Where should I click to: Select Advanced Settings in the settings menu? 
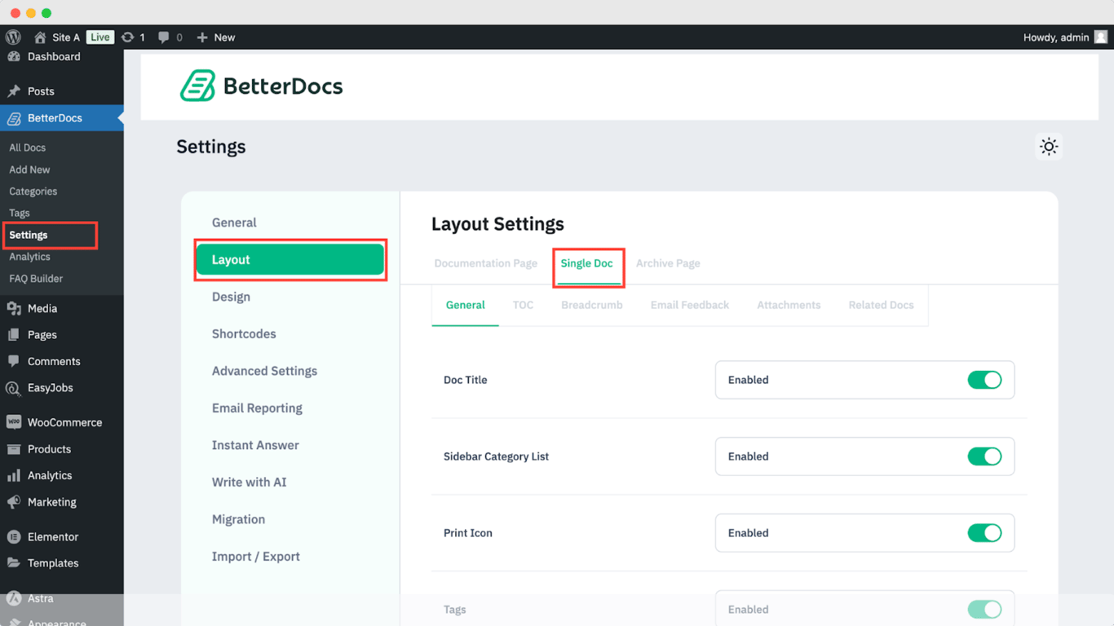click(x=264, y=371)
